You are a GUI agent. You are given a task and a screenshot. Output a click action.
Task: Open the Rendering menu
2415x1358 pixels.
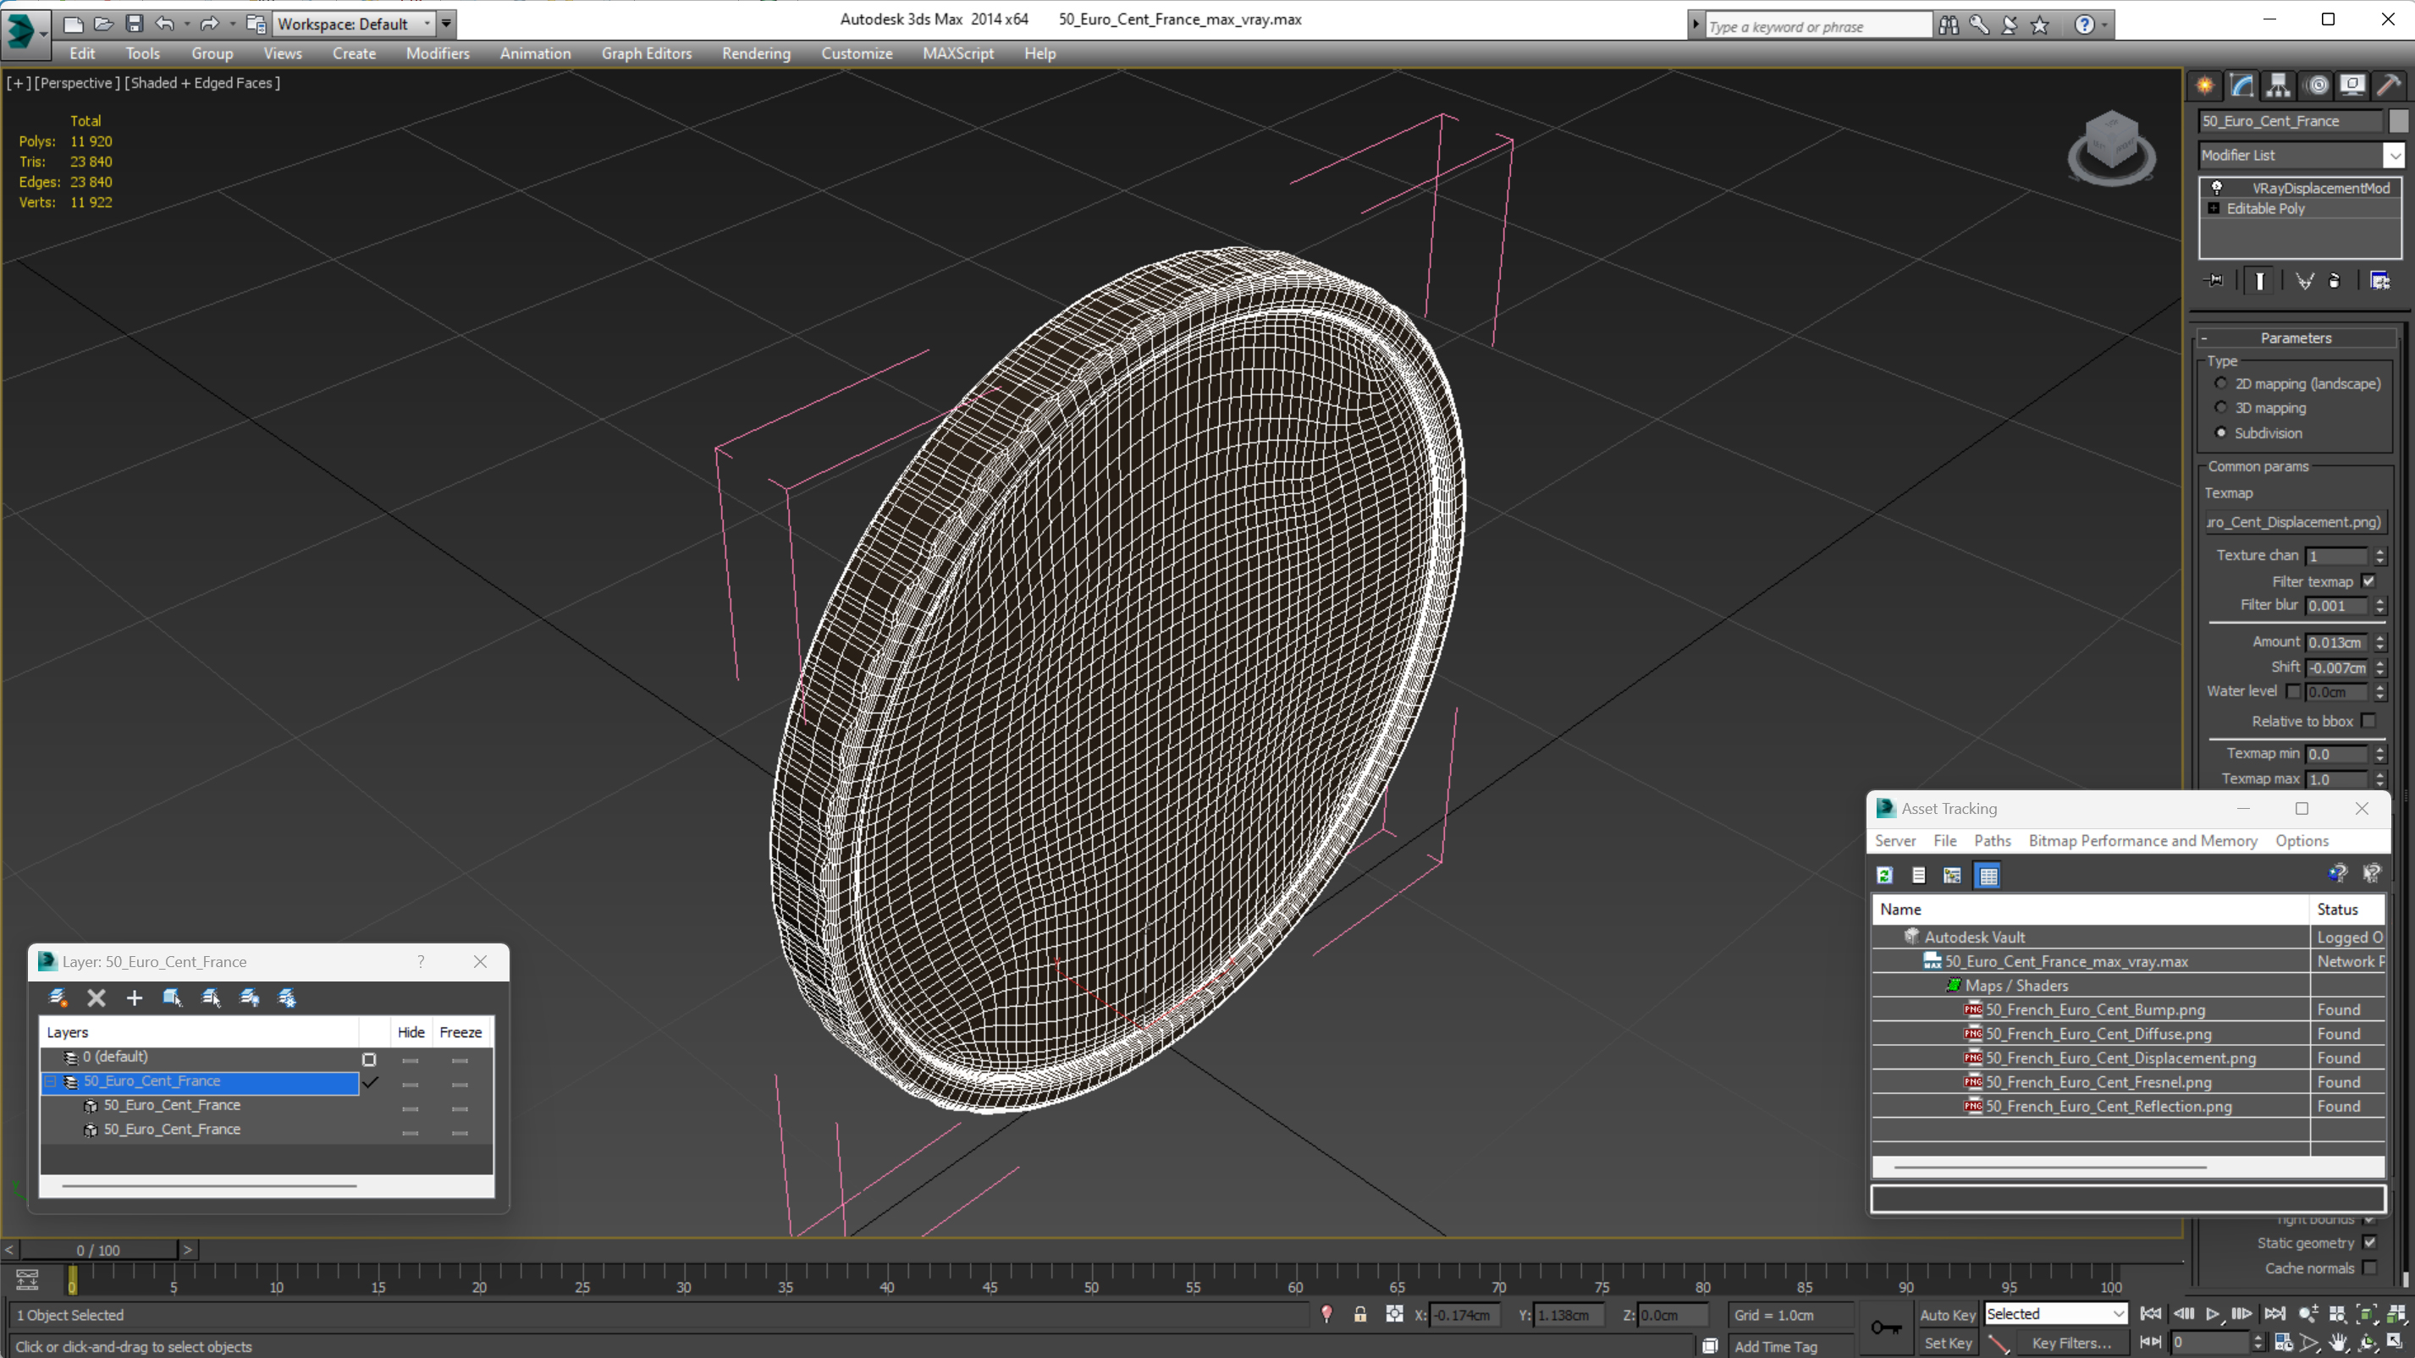tap(755, 53)
